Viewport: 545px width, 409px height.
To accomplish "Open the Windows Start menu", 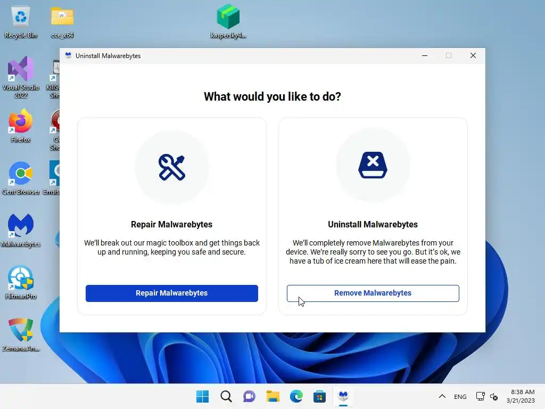I will click(203, 396).
